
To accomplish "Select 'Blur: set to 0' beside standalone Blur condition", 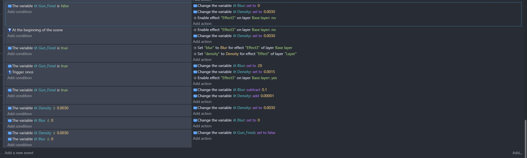I will (226, 120).
